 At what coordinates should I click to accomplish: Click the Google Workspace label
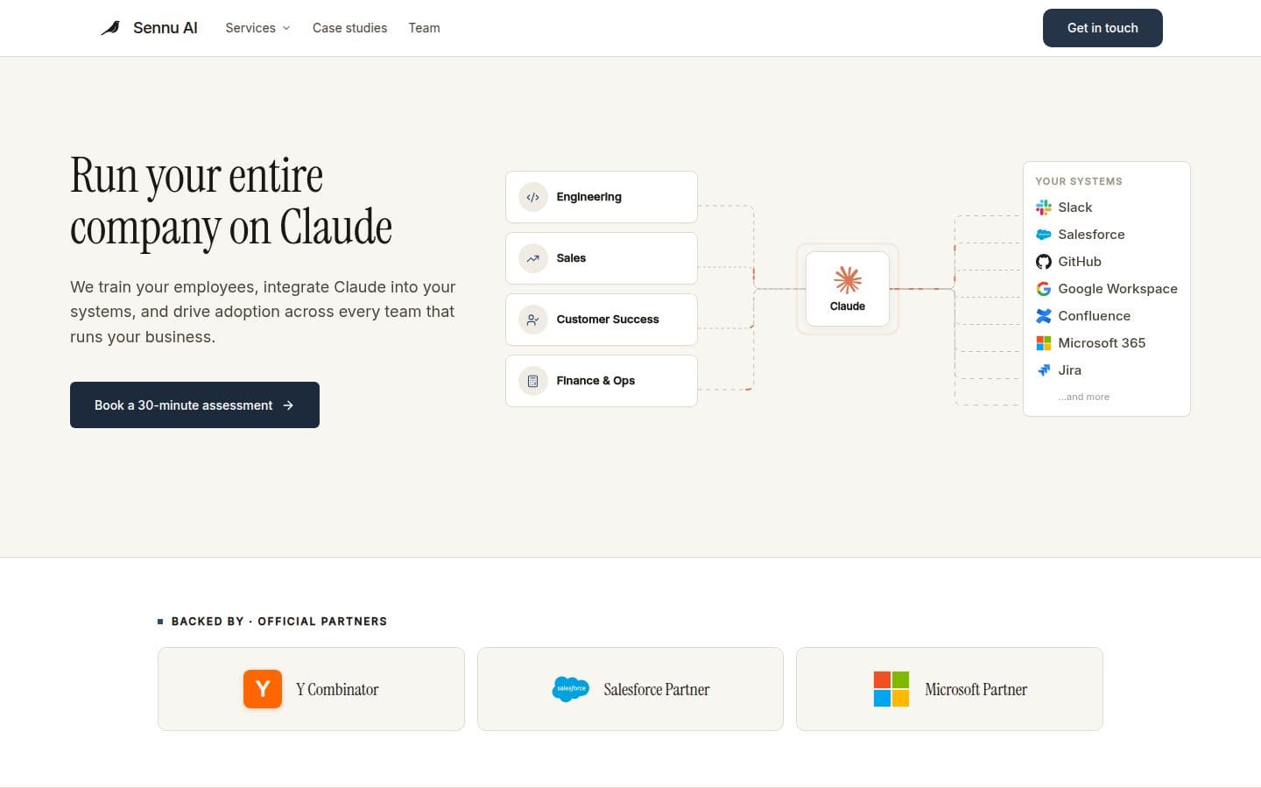click(x=1117, y=289)
